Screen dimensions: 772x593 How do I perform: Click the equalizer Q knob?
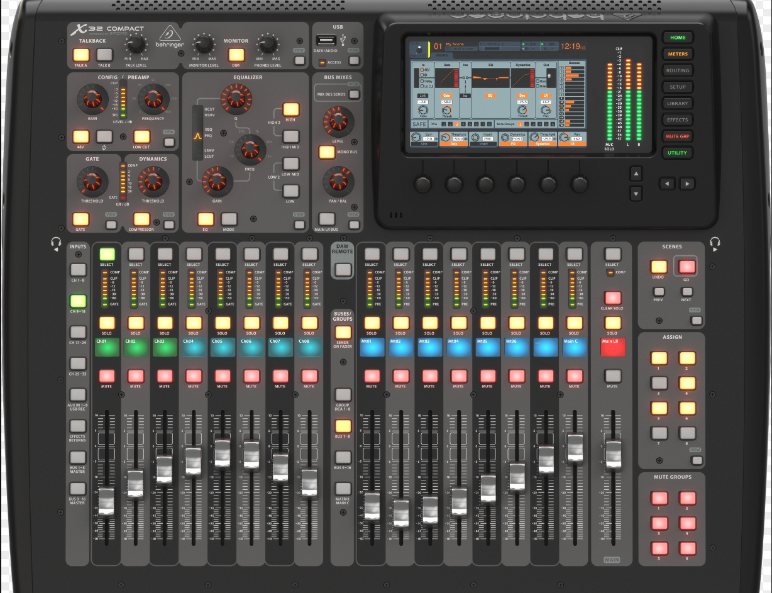pos(235,97)
